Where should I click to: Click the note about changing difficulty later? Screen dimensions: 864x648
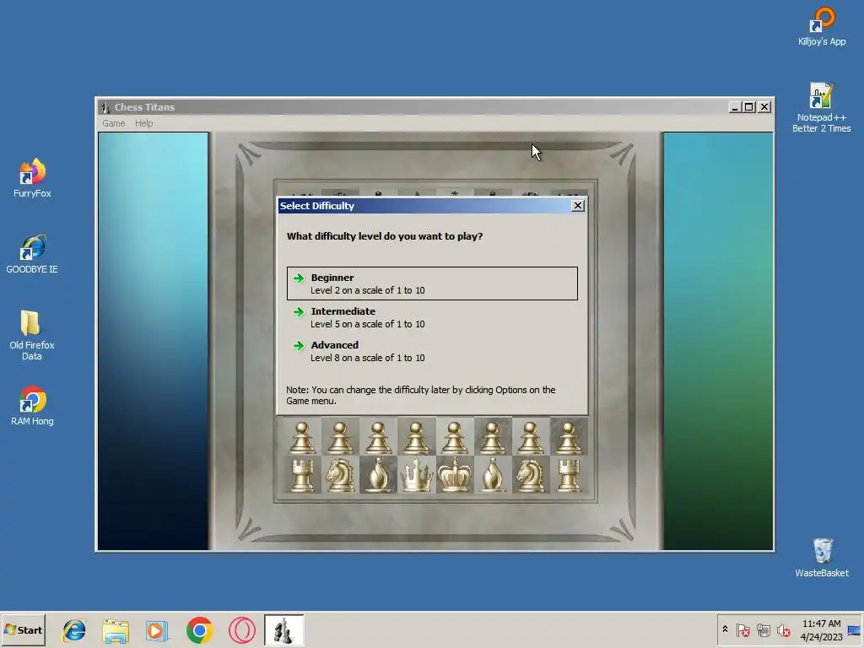[x=421, y=395]
